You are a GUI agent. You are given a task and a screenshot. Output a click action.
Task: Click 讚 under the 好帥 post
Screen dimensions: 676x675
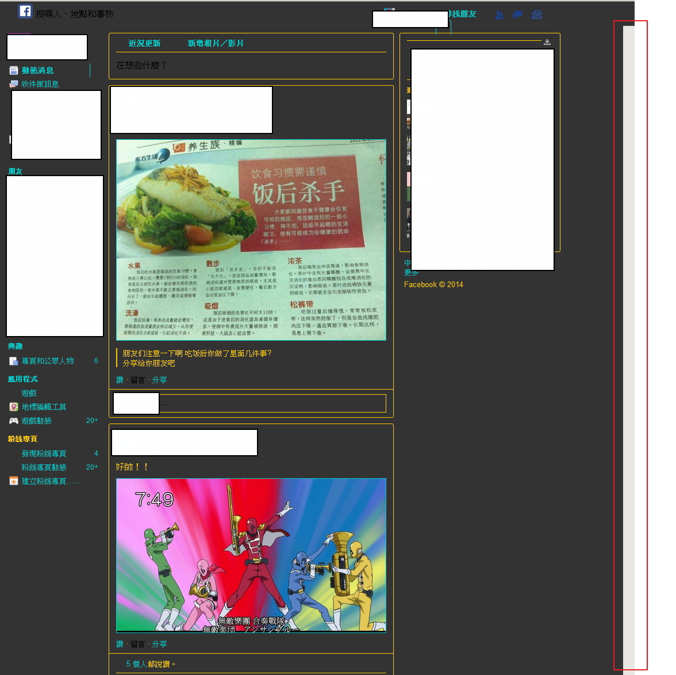[120, 645]
